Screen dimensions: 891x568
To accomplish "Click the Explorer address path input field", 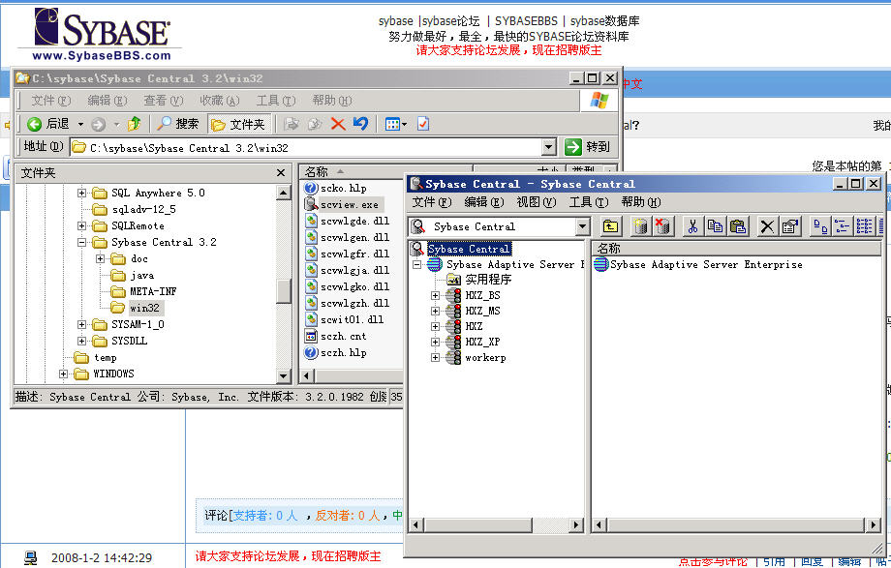I will tap(306, 147).
